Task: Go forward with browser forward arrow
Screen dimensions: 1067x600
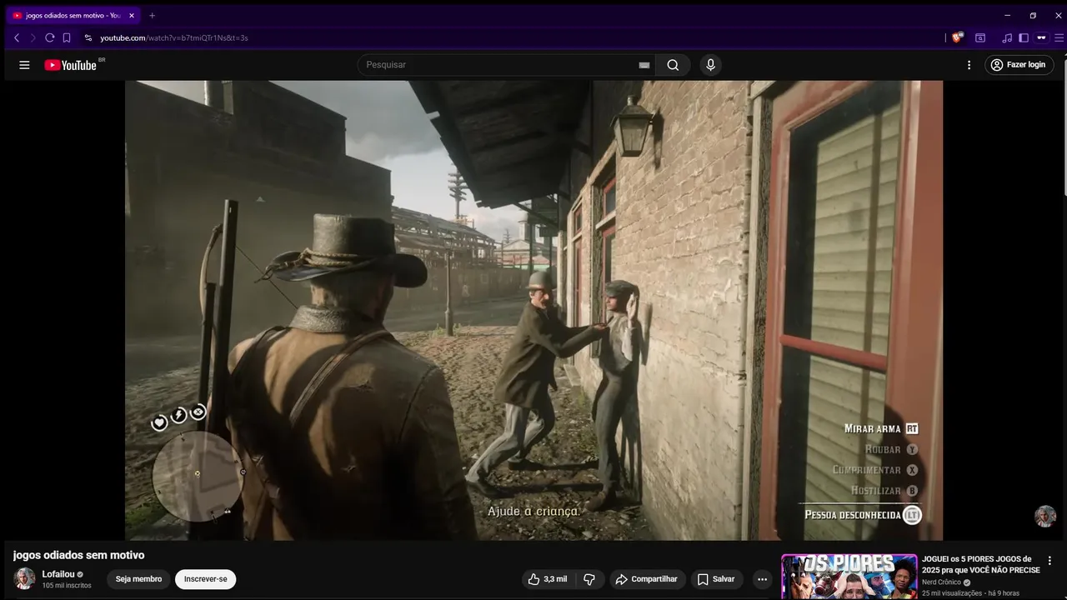Action: [33, 37]
